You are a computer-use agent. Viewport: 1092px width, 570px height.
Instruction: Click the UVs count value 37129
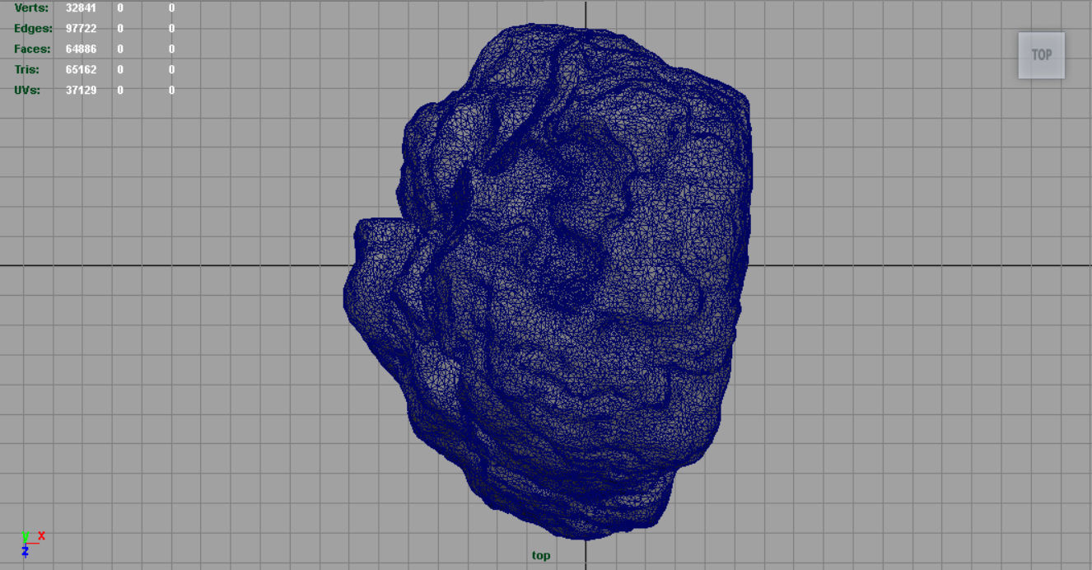[81, 90]
